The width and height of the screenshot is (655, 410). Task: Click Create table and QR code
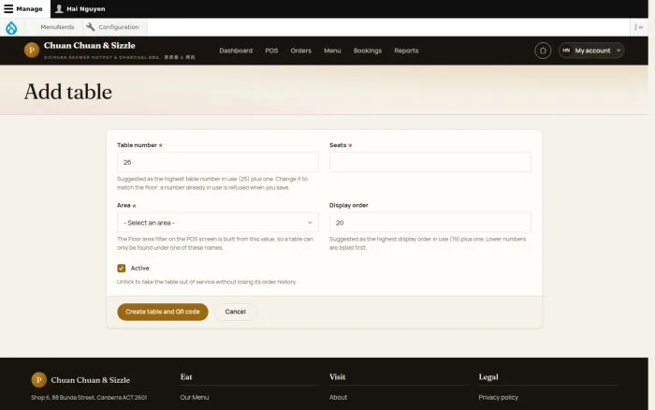click(163, 312)
